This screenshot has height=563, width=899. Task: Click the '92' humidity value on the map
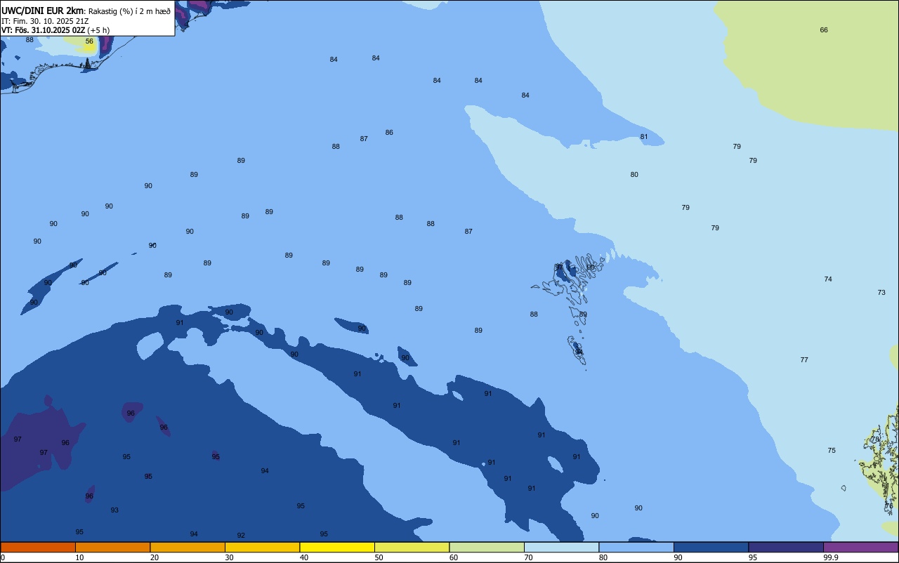point(241,535)
